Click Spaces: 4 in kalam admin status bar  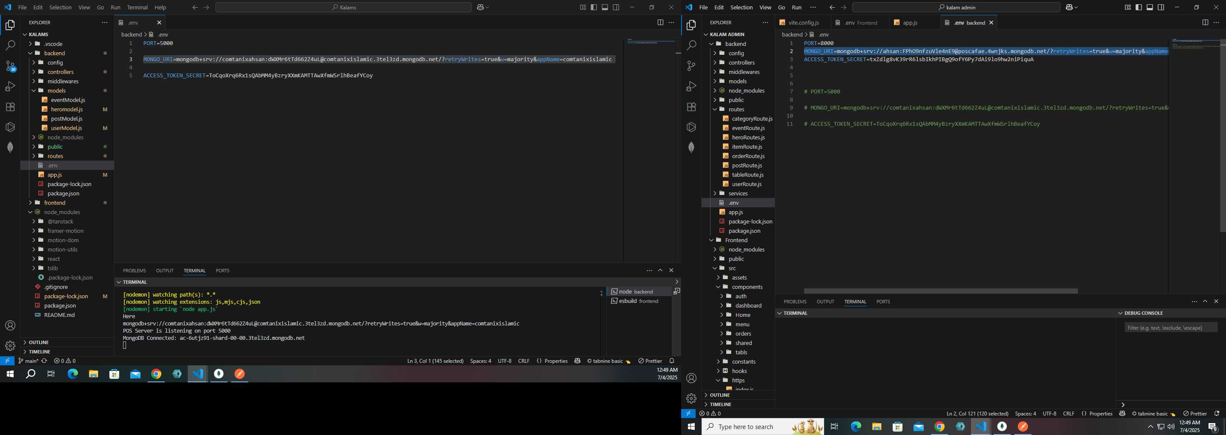(x=1025, y=414)
